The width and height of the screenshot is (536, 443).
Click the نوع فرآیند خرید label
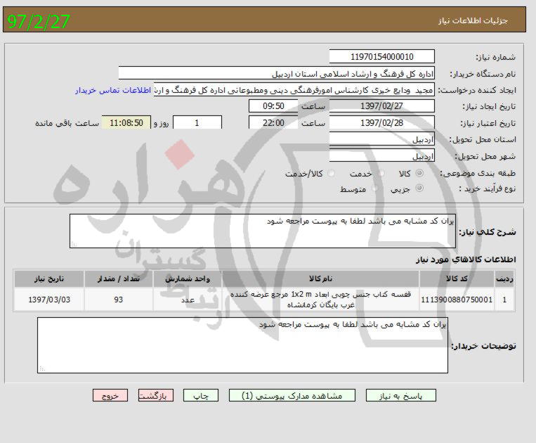[488, 188]
